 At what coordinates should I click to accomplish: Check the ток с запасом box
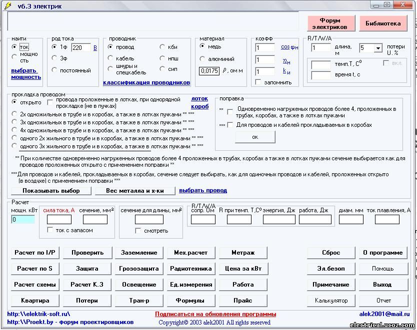click(50, 230)
